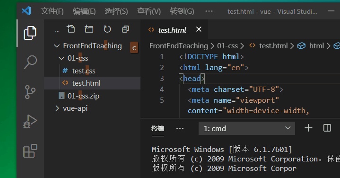This screenshot has width=340, height=178.
Task: Open test.css in the file tree
Action: [x=84, y=71]
